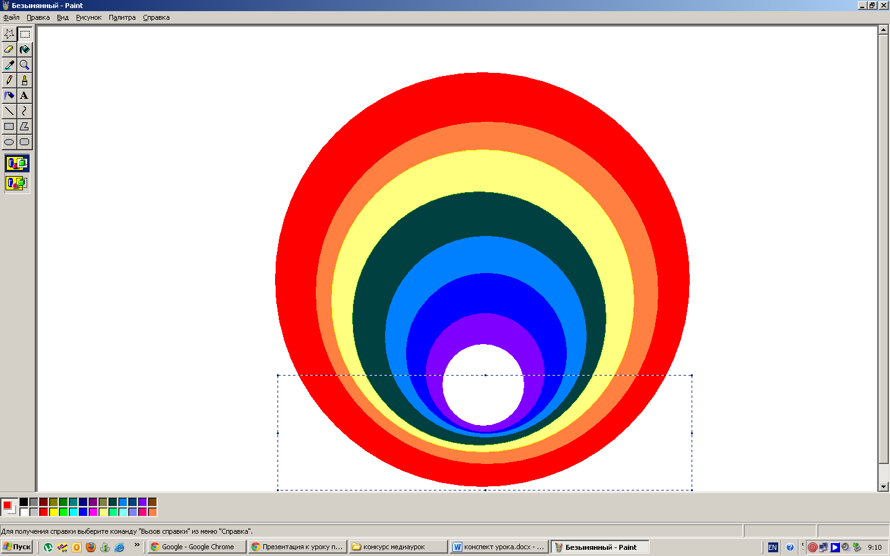Open the Пуск start button

click(17, 547)
